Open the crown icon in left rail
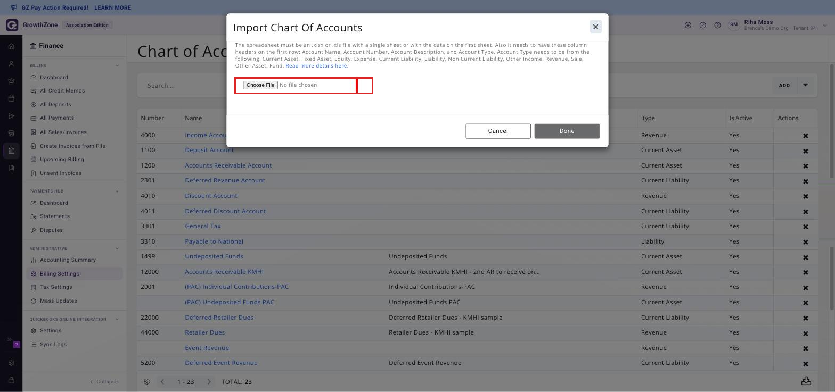This screenshot has height=392, width=835. point(11,81)
